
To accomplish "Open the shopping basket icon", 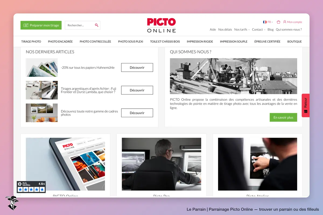I will coord(278,22).
